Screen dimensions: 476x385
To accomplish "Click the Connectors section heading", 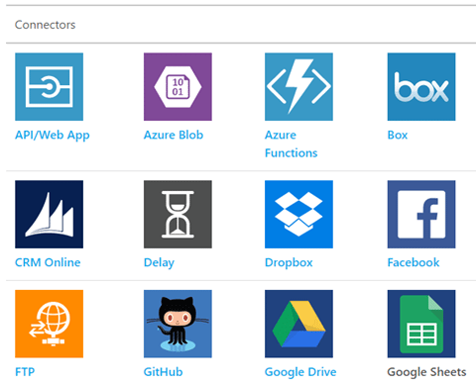I will (x=45, y=25).
